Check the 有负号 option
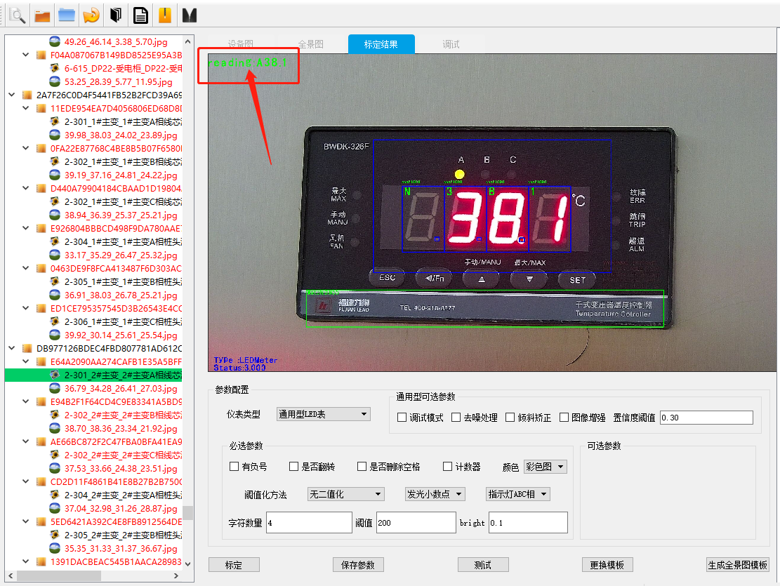The width and height of the screenshot is (780, 586). [x=234, y=467]
